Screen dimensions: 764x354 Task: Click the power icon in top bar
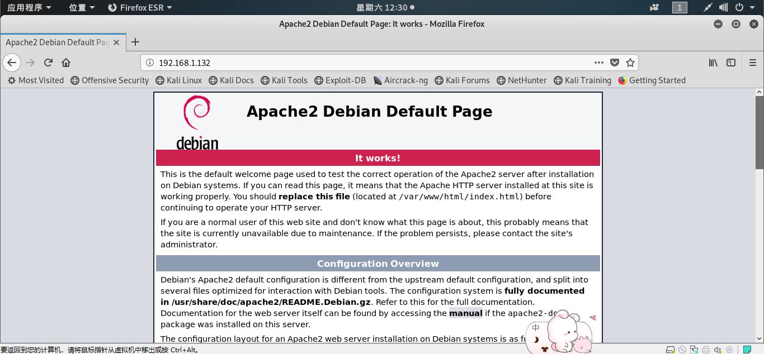click(x=739, y=7)
